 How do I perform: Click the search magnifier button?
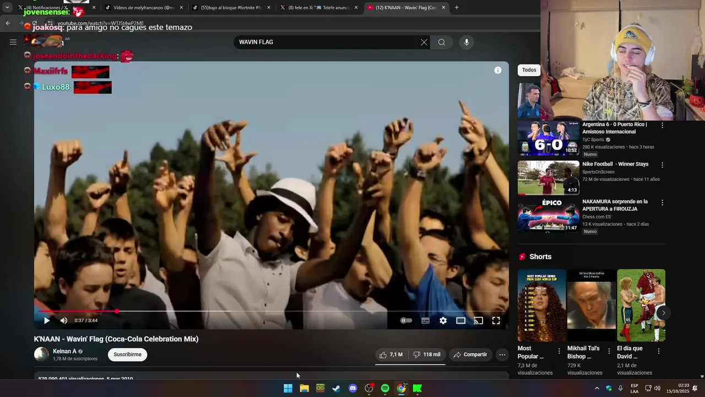(x=442, y=42)
